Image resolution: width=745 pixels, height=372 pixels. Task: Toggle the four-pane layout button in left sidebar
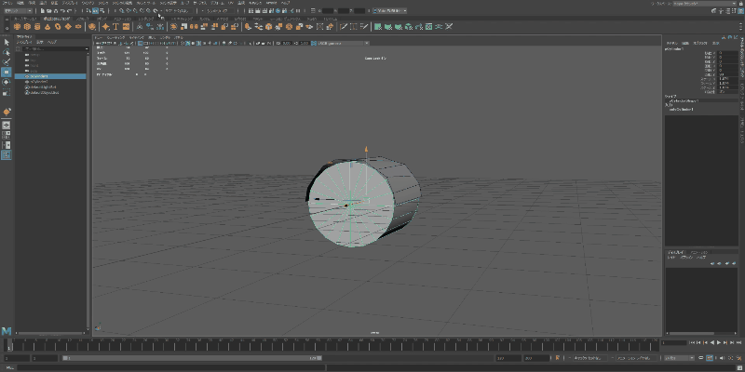[7, 134]
